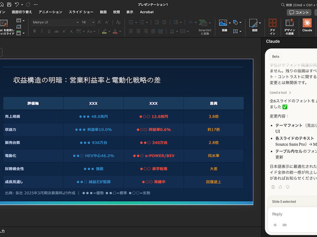Click the thumbs up icon in Claude panel
The height and width of the screenshot is (237, 317).
(280, 187)
